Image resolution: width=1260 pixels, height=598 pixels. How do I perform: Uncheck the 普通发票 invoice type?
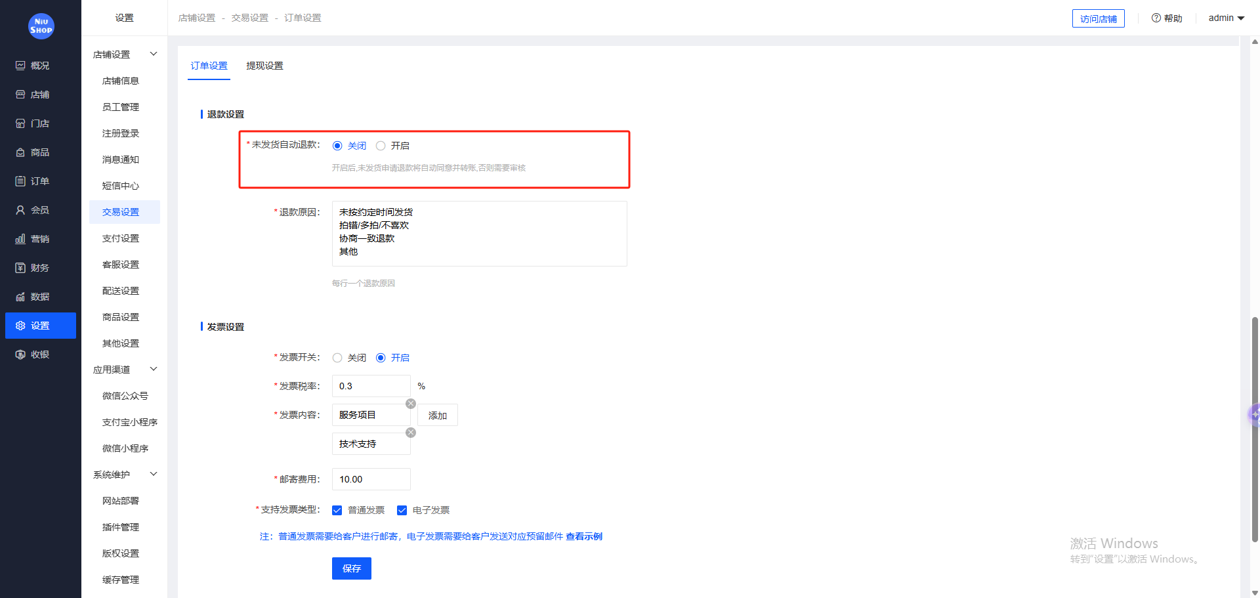tap(337, 510)
